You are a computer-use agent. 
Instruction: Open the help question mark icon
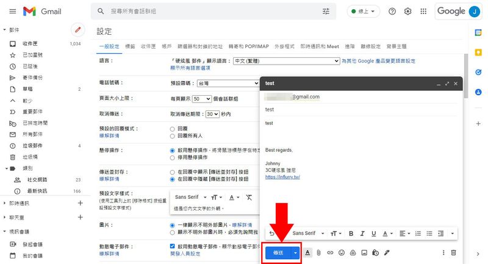click(x=392, y=12)
